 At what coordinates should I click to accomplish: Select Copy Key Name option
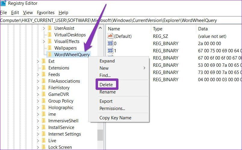tap(115, 118)
